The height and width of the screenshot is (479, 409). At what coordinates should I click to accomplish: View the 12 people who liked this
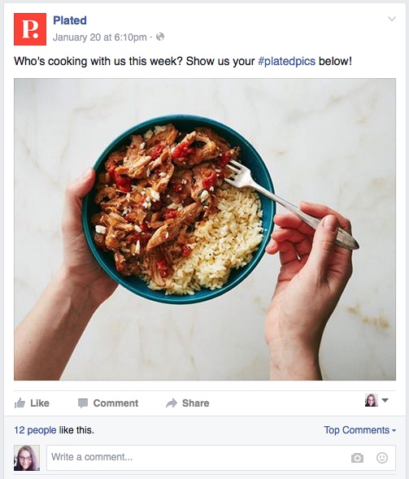35,430
